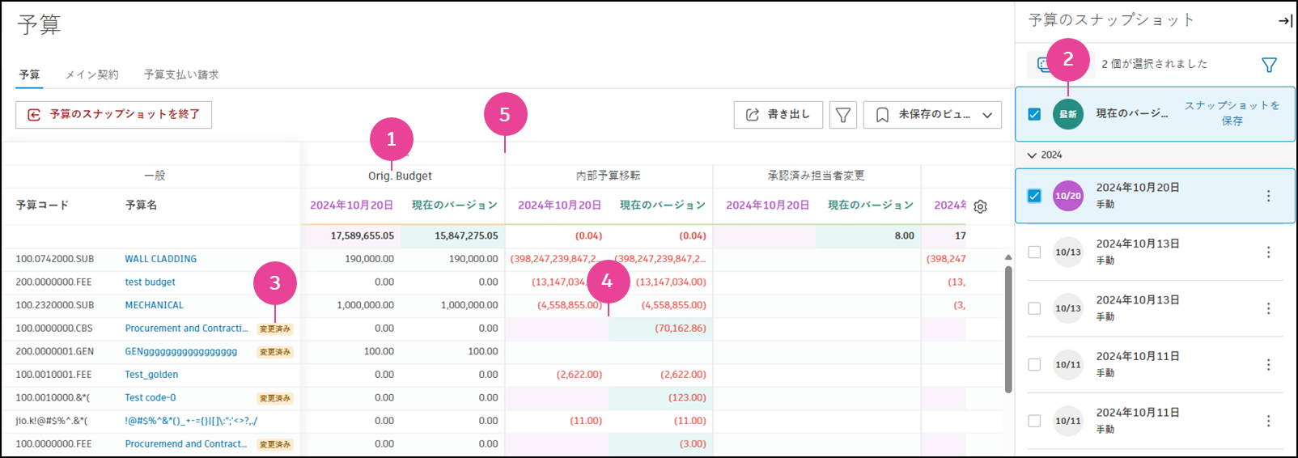Switch to the メイン契約 tab
This screenshot has height=458, width=1298.
tap(91, 74)
